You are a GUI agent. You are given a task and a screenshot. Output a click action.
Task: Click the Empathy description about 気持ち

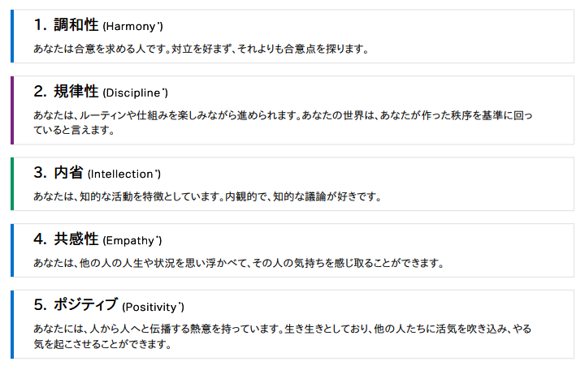(x=239, y=263)
